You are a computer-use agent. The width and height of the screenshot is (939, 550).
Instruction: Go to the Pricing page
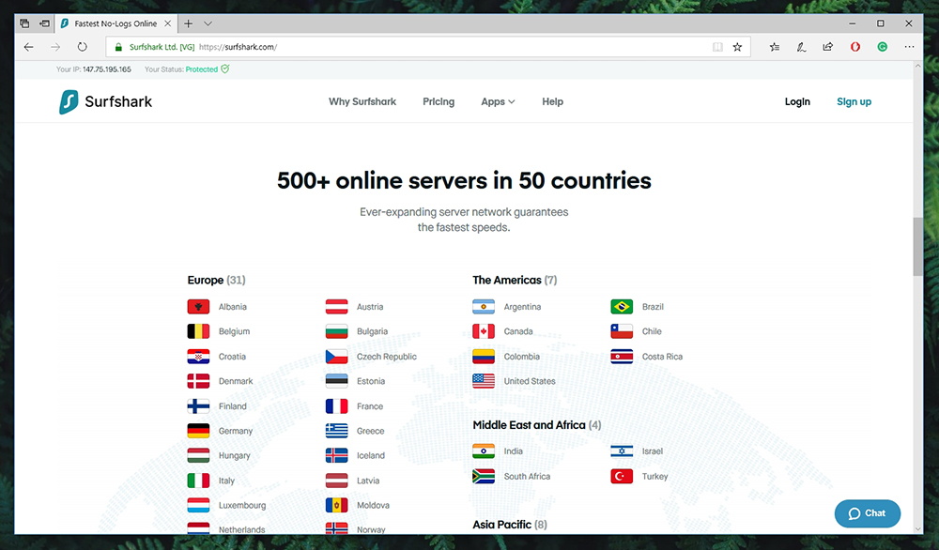point(439,101)
